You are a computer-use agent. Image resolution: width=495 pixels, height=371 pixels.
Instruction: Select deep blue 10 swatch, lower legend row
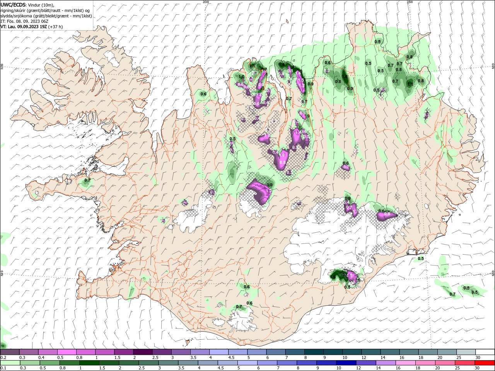click(346, 363)
